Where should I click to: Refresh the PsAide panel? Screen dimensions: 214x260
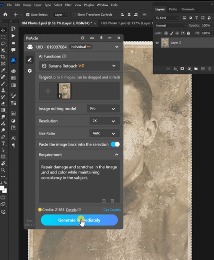tap(82, 38)
